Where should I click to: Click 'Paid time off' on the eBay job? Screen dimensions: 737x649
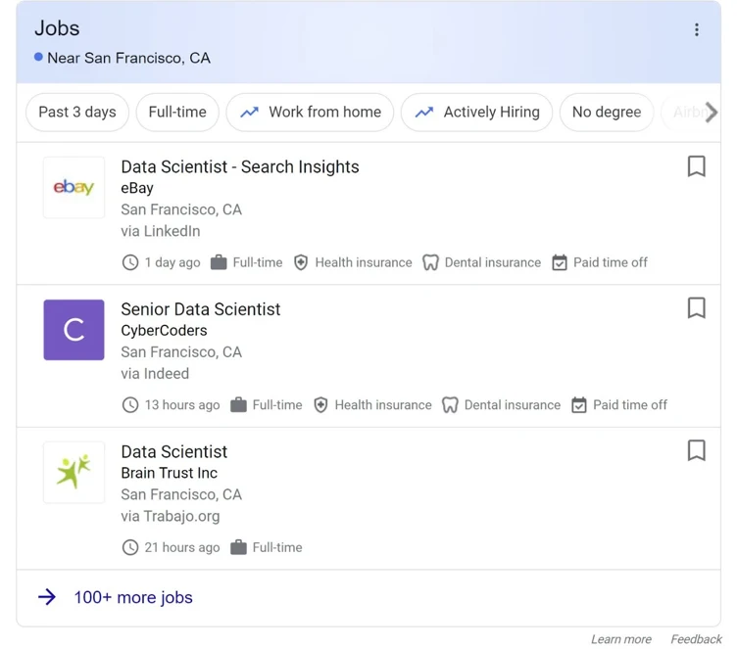pos(611,262)
